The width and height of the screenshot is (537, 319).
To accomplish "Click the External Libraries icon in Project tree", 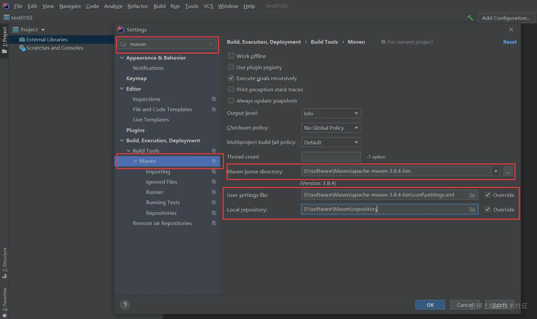I will click(22, 39).
